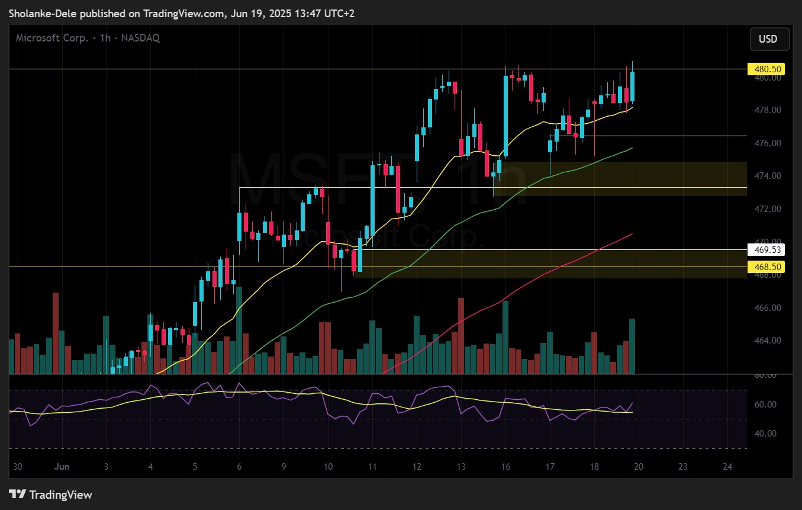Click the TradingView logo at bottom left
Screen dimensions: 802x510
(51, 495)
